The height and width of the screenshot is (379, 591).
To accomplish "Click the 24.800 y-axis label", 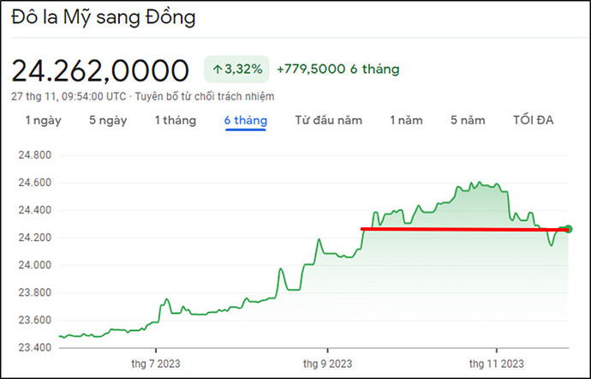I will 36,155.
